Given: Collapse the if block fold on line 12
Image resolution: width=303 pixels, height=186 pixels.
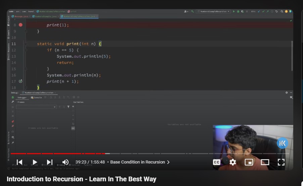Looking at the screenshot, I should tap(26, 50).
